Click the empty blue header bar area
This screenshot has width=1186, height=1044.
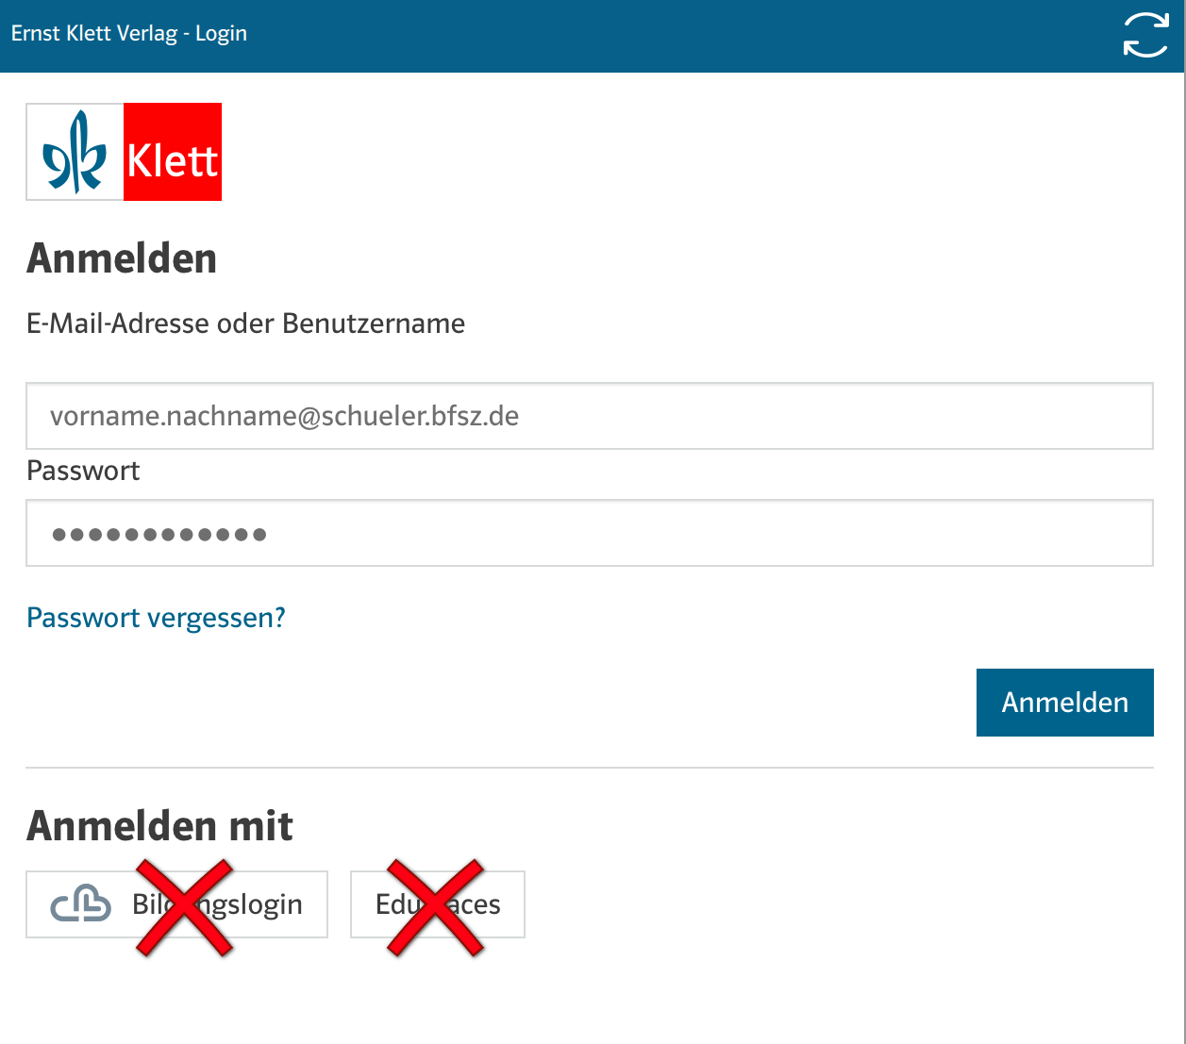pyautogui.click(x=660, y=36)
